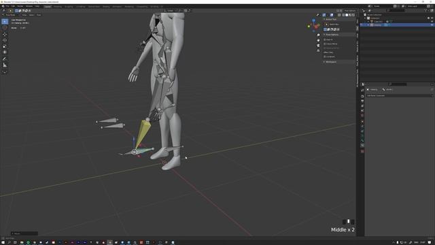The width and height of the screenshot is (435, 245).
Task: Open the Output properties tab
Action: [362, 101]
